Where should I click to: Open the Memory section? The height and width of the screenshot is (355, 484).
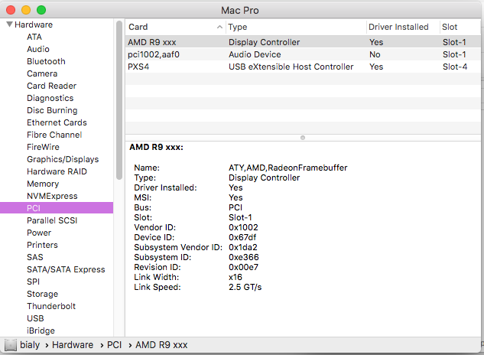(43, 184)
